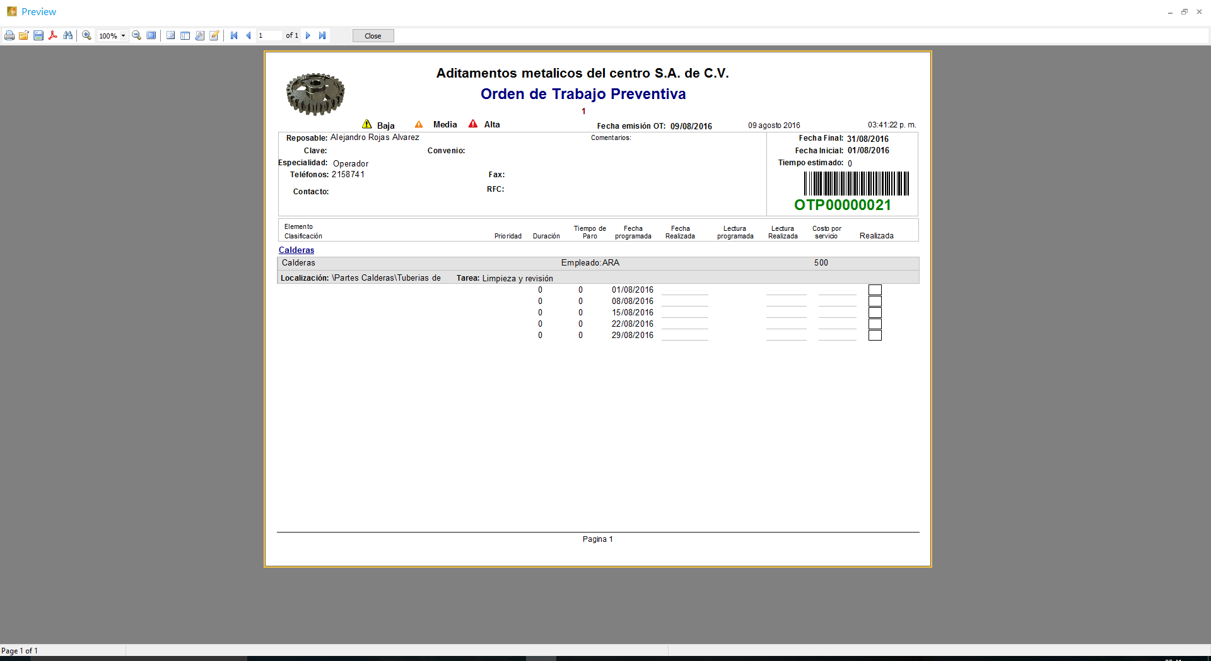Click the Print icon in toolbar
Screen dimensions: 1211x661
coord(9,36)
